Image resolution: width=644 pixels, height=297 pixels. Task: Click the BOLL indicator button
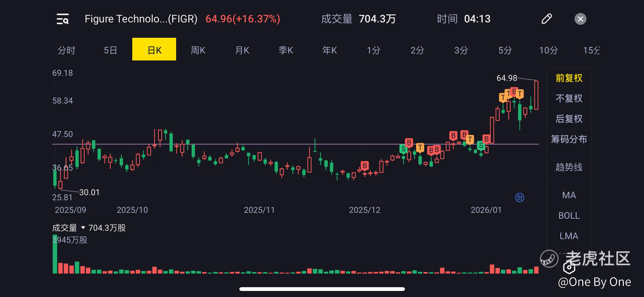[x=569, y=216]
